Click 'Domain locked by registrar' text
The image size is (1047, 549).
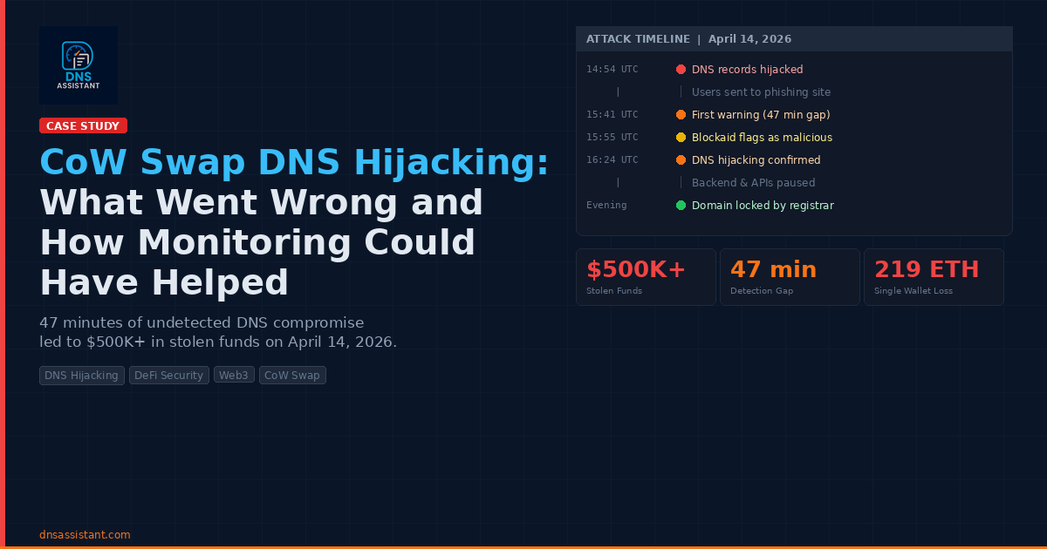point(763,206)
